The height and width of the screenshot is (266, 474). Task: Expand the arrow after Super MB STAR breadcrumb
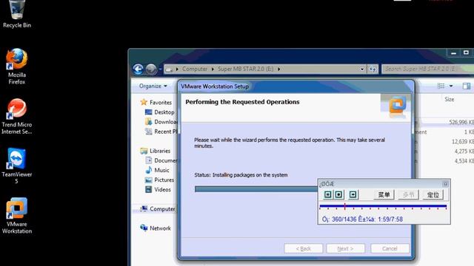pos(278,69)
